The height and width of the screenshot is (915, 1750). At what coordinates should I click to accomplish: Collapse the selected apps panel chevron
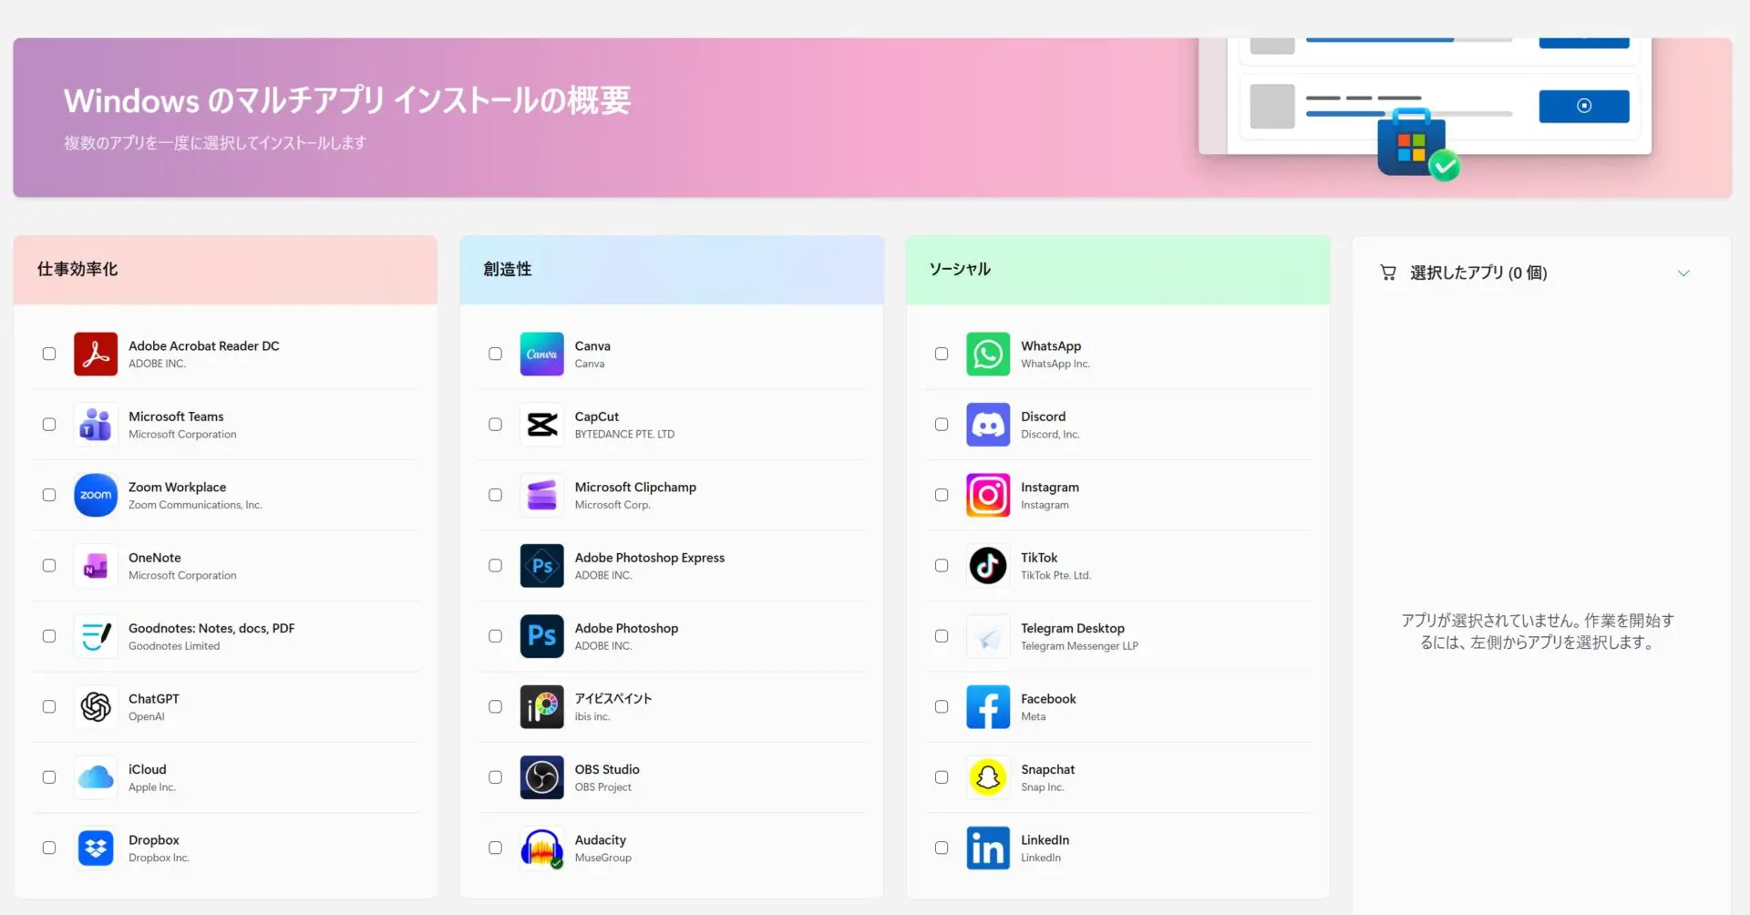pyautogui.click(x=1683, y=273)
